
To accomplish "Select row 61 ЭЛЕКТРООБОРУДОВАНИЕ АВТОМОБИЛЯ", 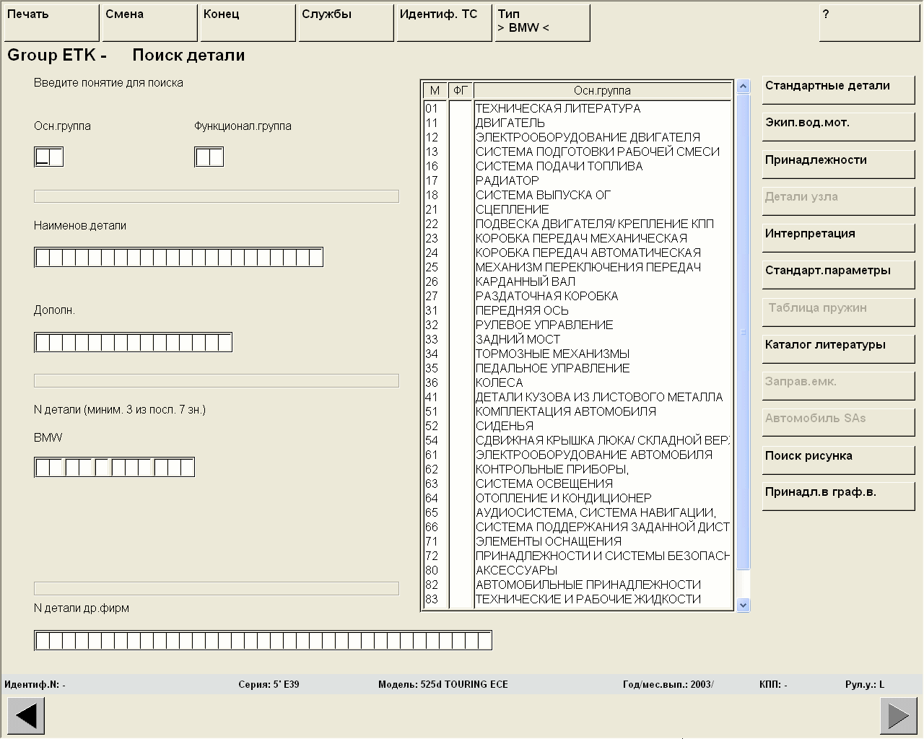I will pyautogui.click(x=577, y=455).
